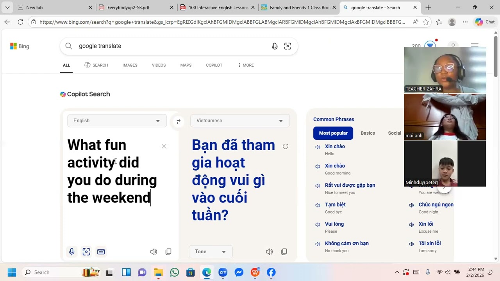Select the mai anh video thumbnail
Image resolution: width=500 pixels, height=281 pixels.
point(445,117)
